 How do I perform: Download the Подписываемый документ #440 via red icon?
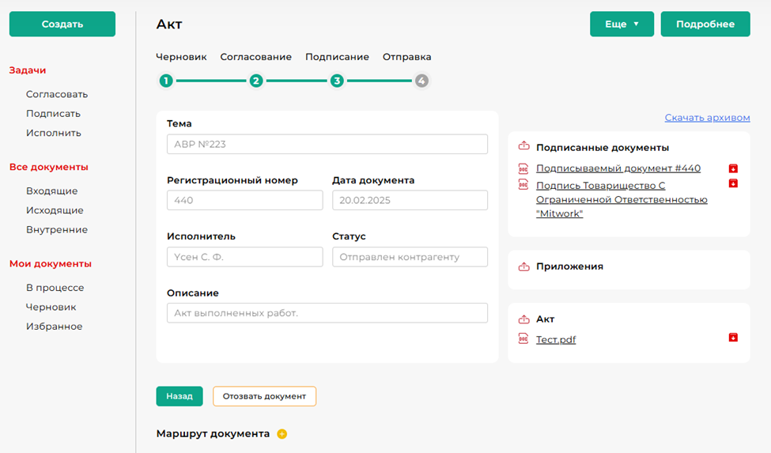733,168
